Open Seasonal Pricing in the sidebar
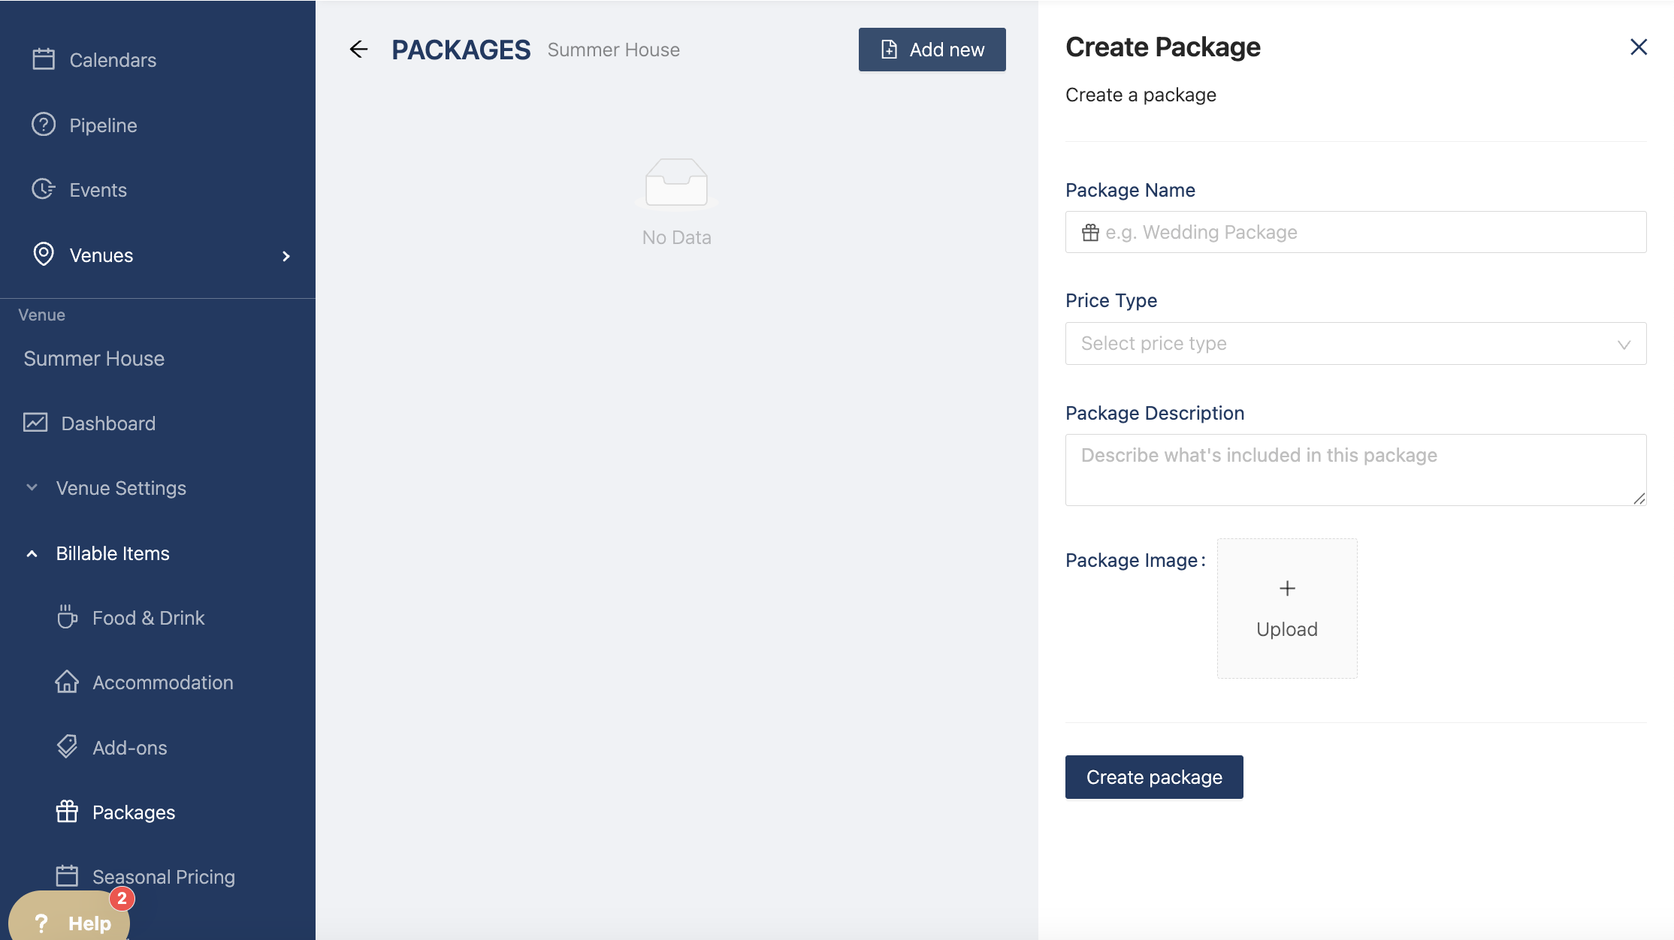1674x940 pixels. [163, 877]
